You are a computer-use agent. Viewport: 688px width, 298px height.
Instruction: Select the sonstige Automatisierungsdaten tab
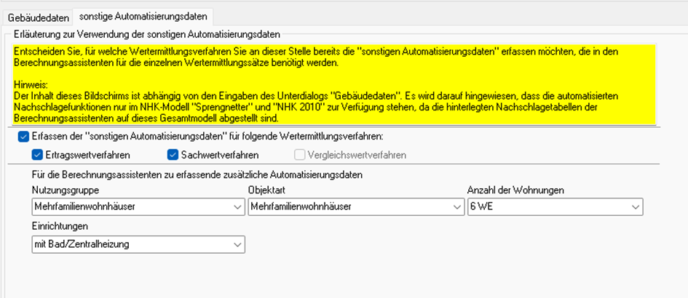(143, 16)
